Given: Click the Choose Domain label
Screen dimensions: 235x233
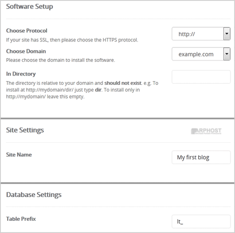Looking at the screenshot, I should click(26, 51).
